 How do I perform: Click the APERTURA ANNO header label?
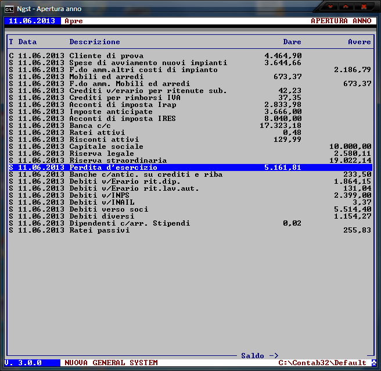pos(340,21)
